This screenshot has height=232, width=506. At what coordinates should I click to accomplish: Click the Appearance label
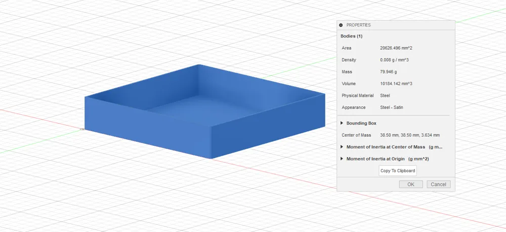(x=354, y=107)
